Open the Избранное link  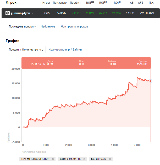[x=48, y=27]
